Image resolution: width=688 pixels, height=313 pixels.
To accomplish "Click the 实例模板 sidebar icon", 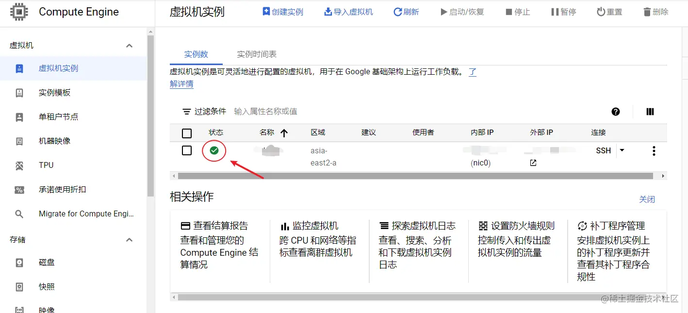I will [19, 93].
